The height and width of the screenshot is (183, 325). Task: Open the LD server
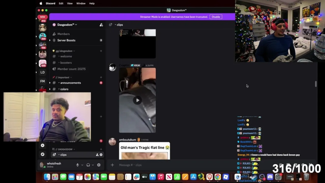42,72
